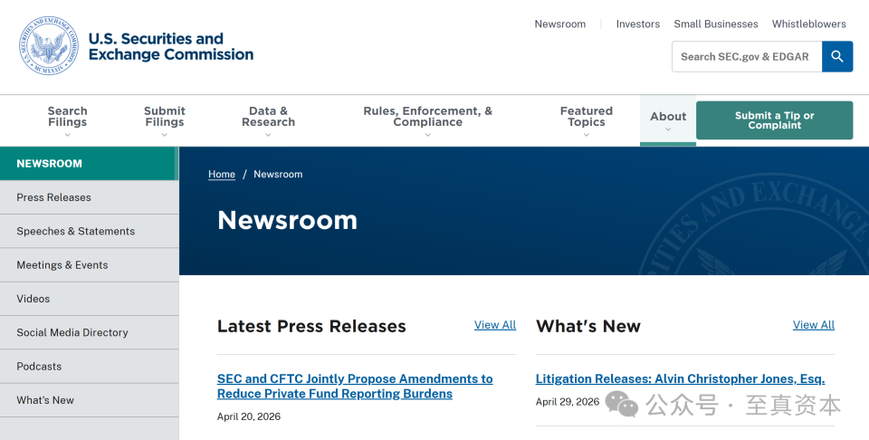The height and width of the screenshot is (440, 869).
Task: Expand the Search Filings menu
Action: (68, 120)
